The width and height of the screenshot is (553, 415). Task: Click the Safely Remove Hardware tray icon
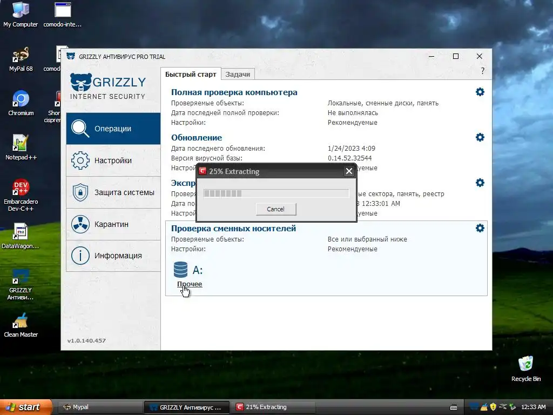point(512,407)
